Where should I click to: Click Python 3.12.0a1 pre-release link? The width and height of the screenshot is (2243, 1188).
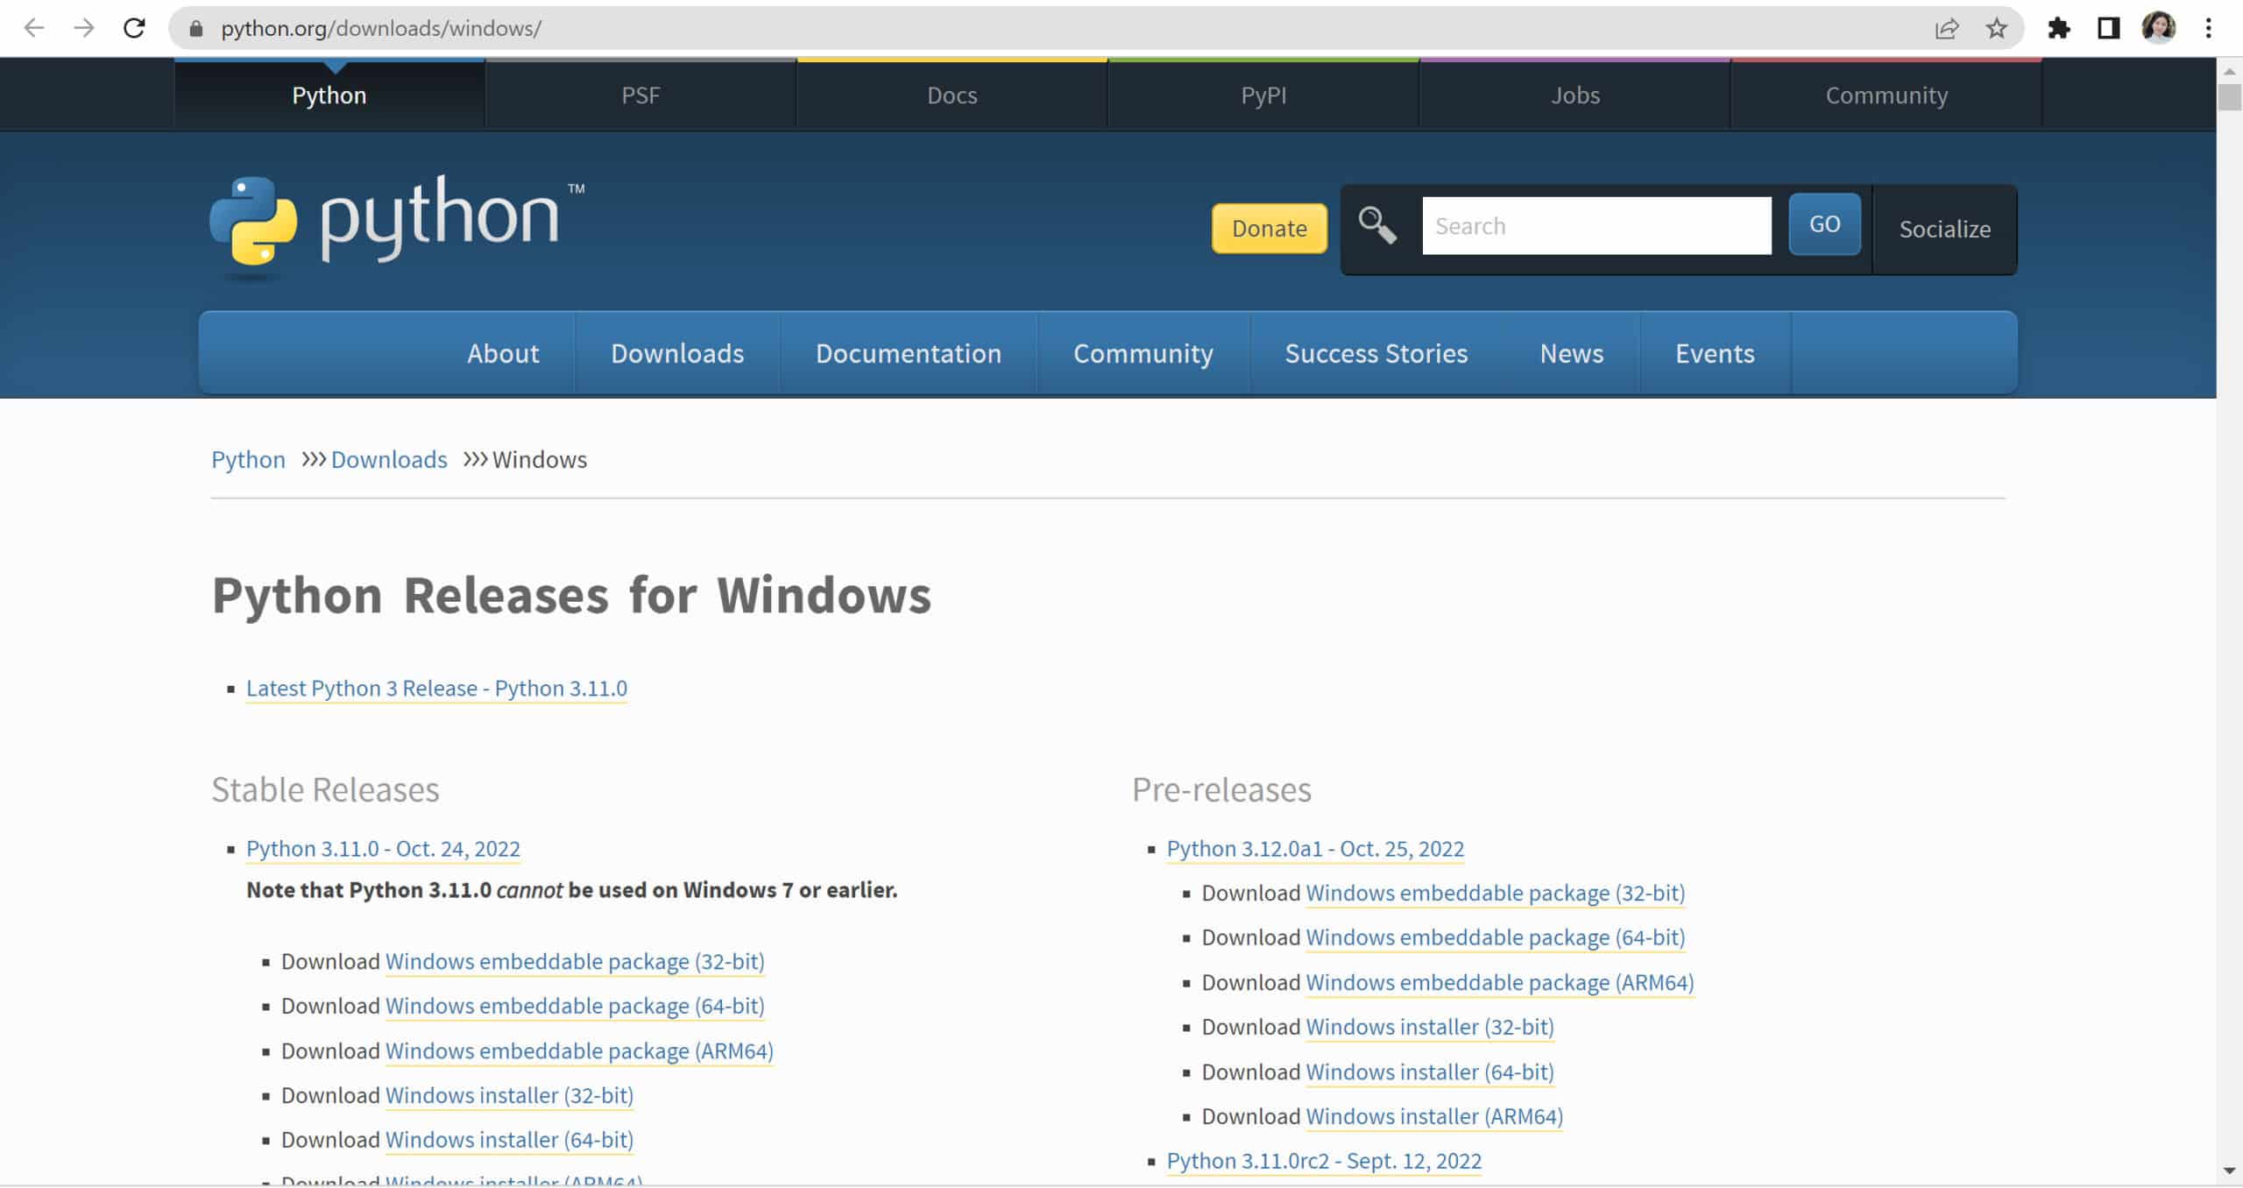pos(1314,847)
